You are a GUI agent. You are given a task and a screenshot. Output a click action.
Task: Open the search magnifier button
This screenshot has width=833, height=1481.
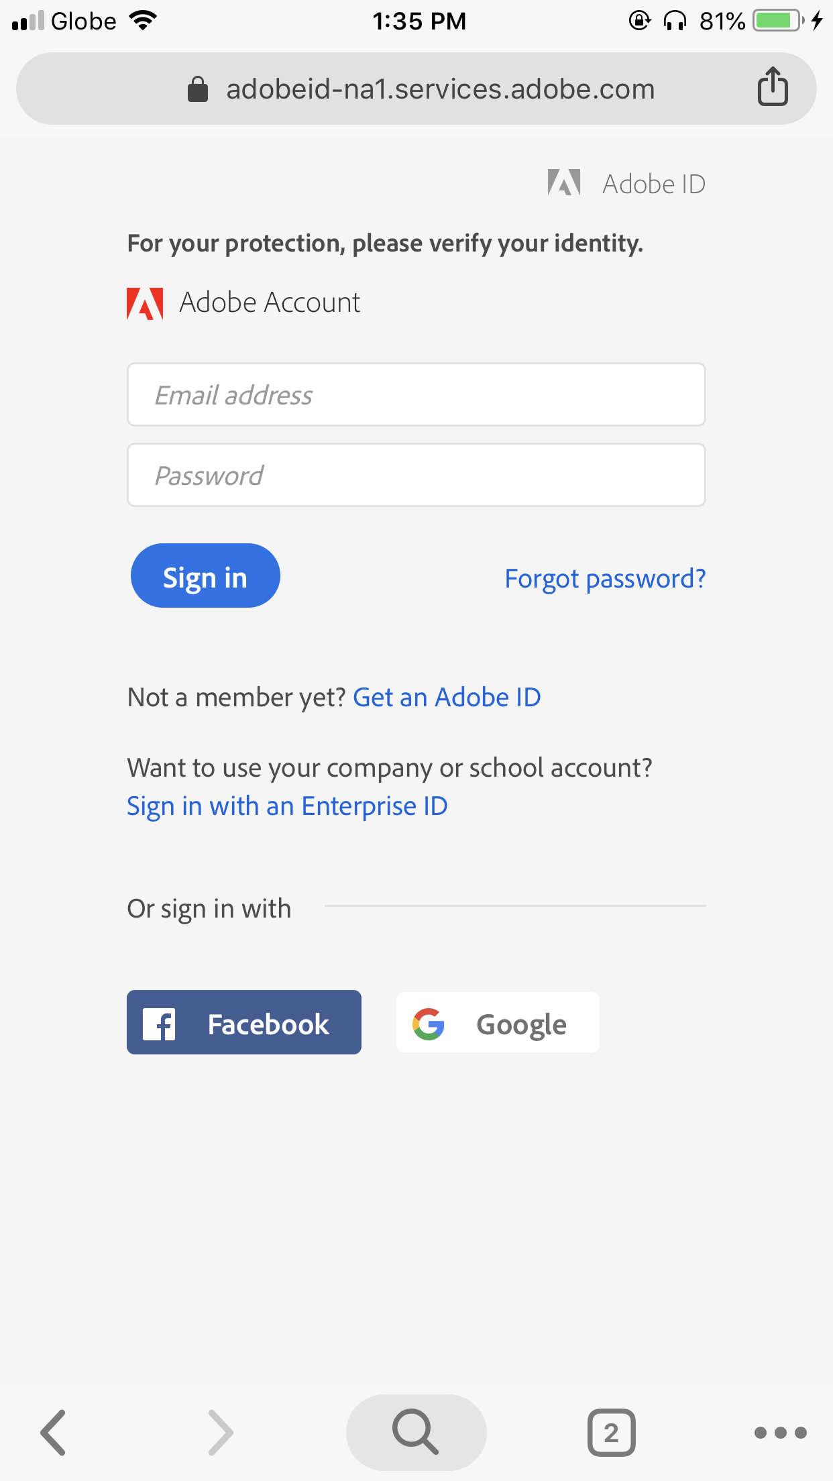click(416, 1432)
